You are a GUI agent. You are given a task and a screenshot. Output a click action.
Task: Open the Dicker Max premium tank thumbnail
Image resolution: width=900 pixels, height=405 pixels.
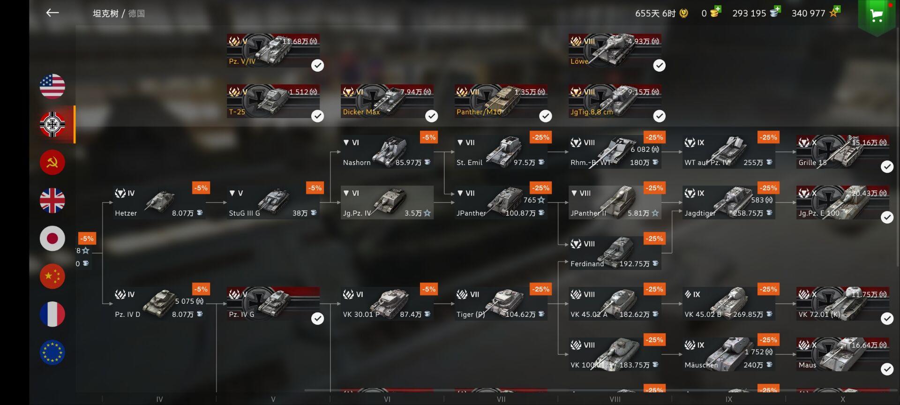click(x=387, y=101)
